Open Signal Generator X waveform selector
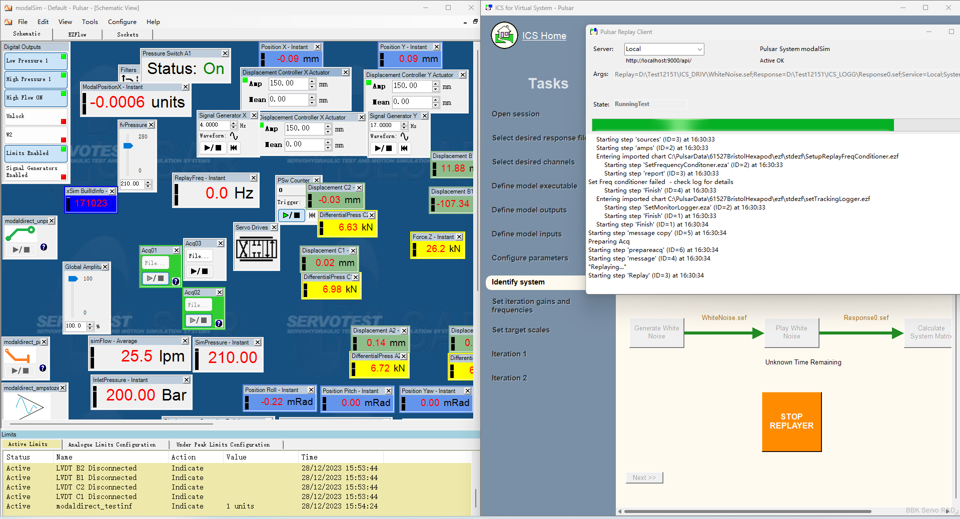The image size is (960, 519). [234, 136]
